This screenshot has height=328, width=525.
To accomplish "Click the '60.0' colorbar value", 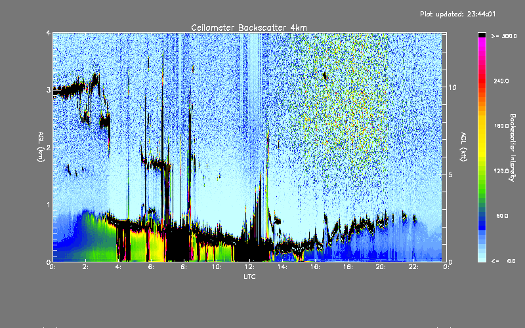I will [502, 216].
